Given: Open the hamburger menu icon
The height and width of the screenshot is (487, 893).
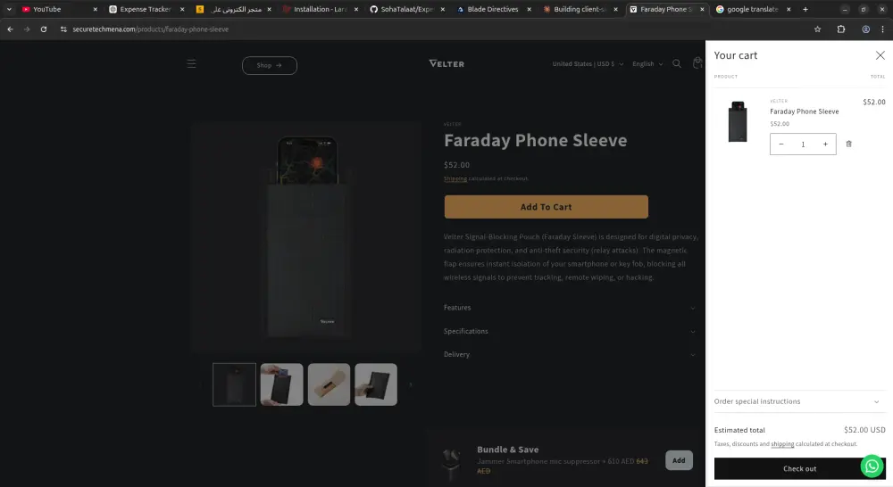Looking at the screenshot, I should (x=191, y=63).
